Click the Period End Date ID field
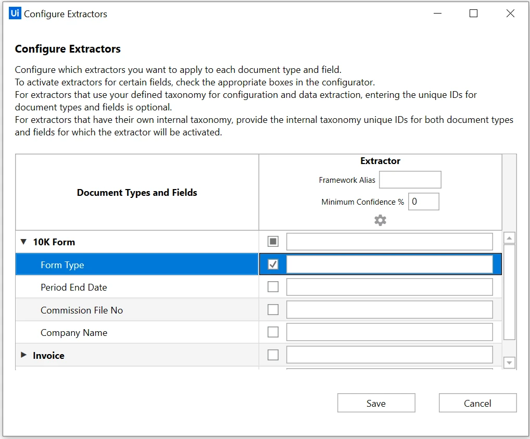Image resolution: width=530 pixels, height=439 pixels. point(389,287)
